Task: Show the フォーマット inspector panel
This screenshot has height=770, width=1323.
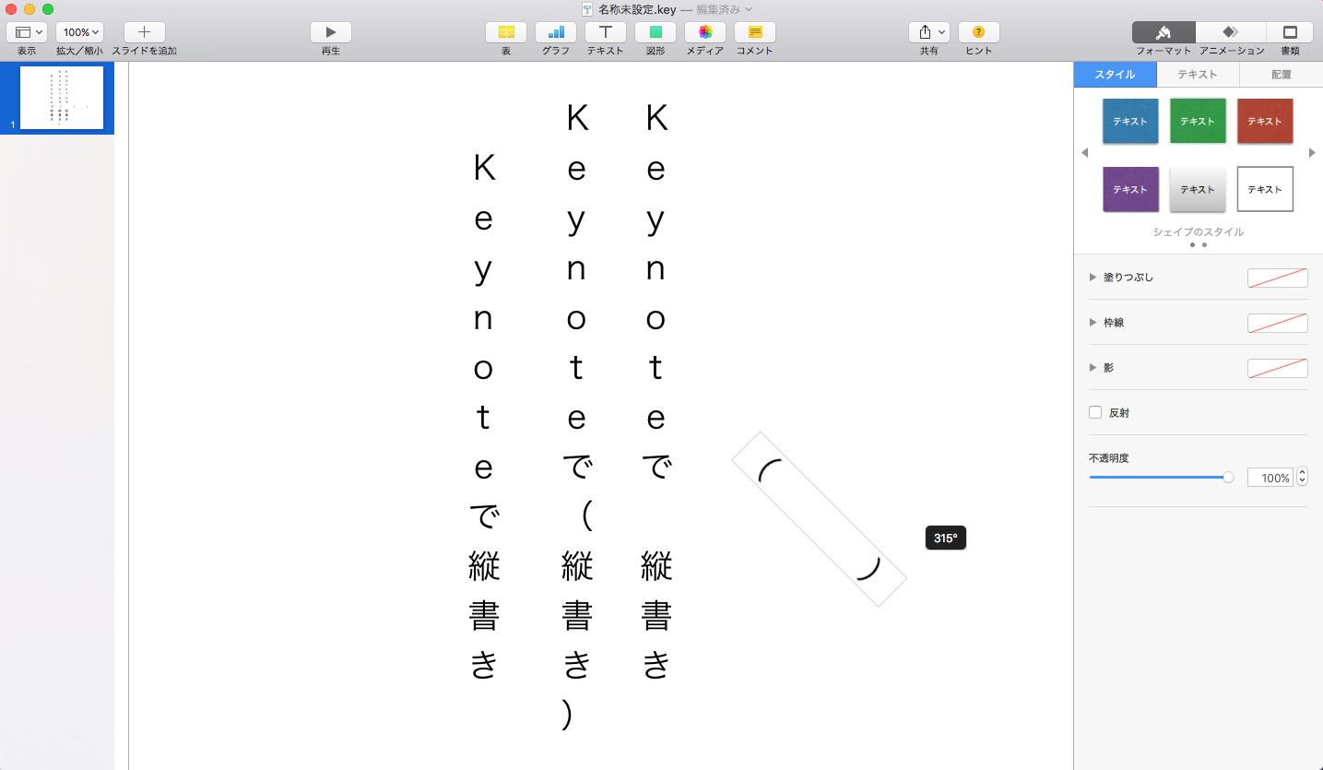Action: [1163, 32]
